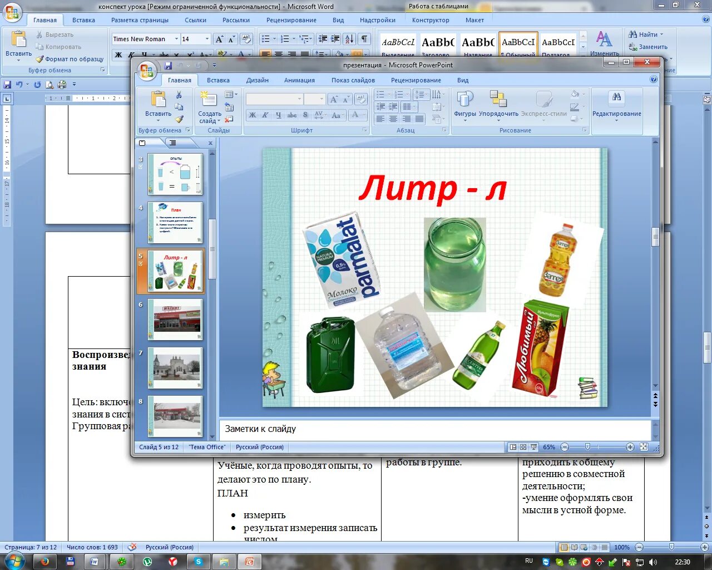Open Word Разметка страницы tab
Image resolution: width=712 pixels, height=570 pixels.
click(140, 20)
